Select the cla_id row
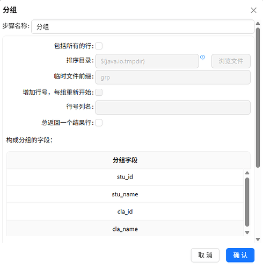Screen dimensions: 263x269 click(125, 212)
